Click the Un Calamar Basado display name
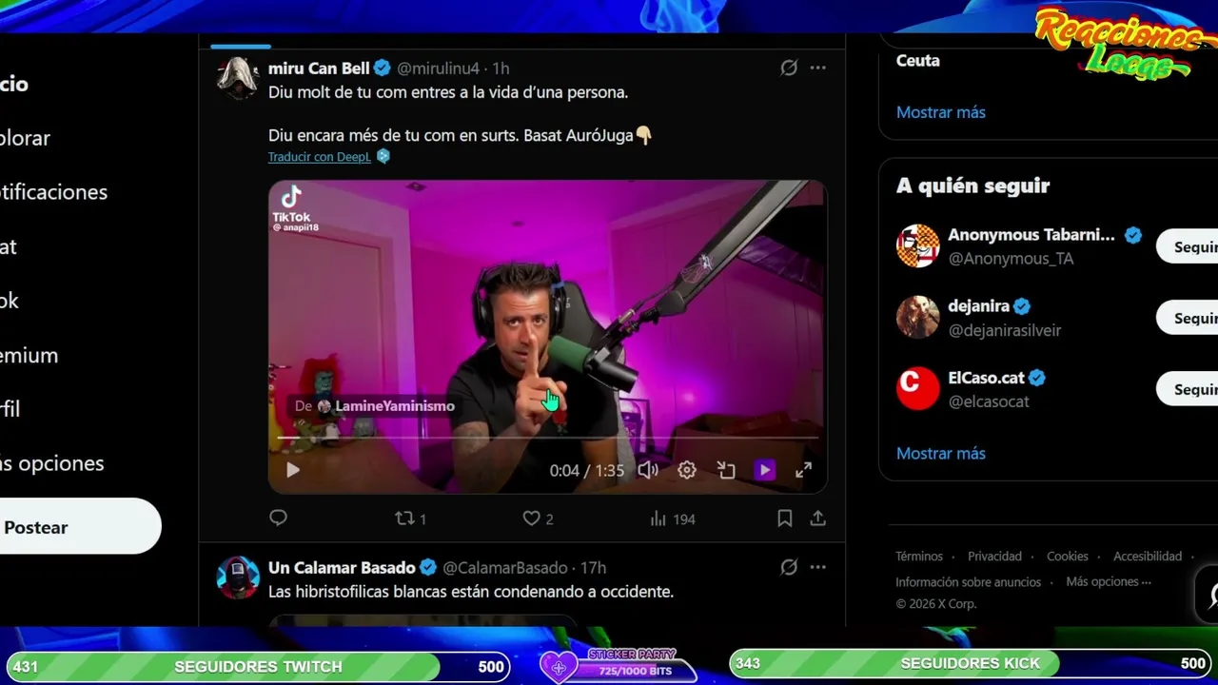This screenshot has height=685, width=1218. 342,568
